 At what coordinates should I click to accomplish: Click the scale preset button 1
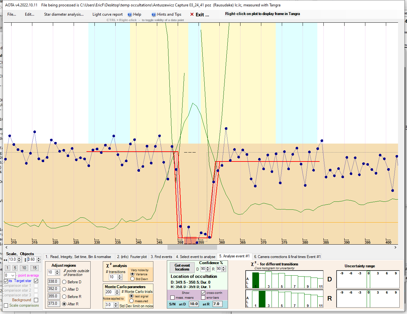coord(7,268)
